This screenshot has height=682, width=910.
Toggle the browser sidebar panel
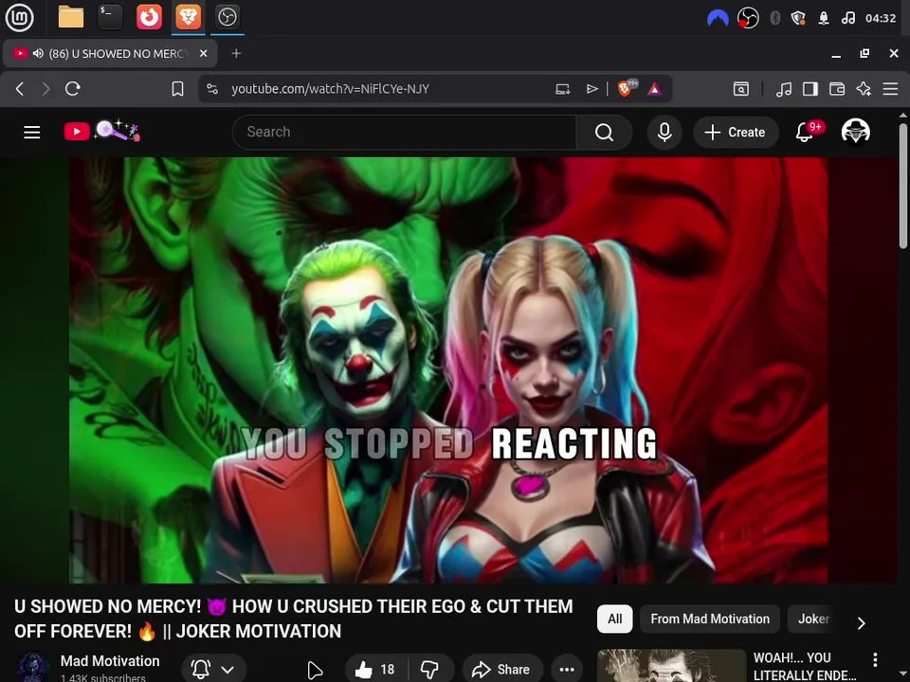(x=810, y=89)
